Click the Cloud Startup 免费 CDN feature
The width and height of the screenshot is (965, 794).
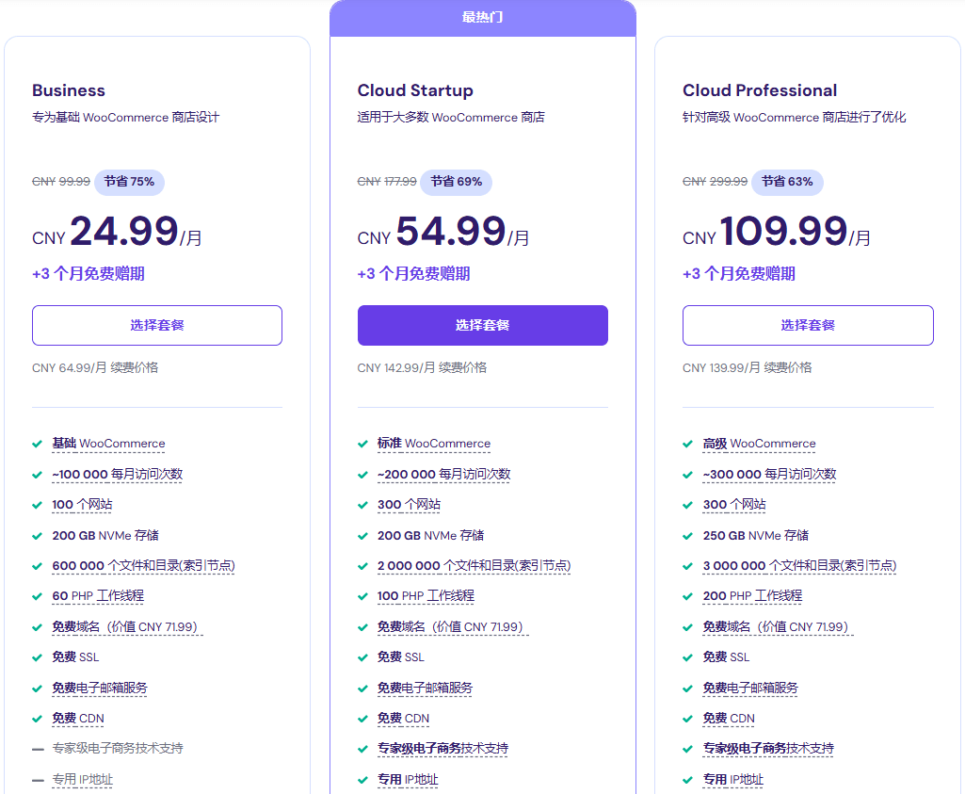pos(403,719)
